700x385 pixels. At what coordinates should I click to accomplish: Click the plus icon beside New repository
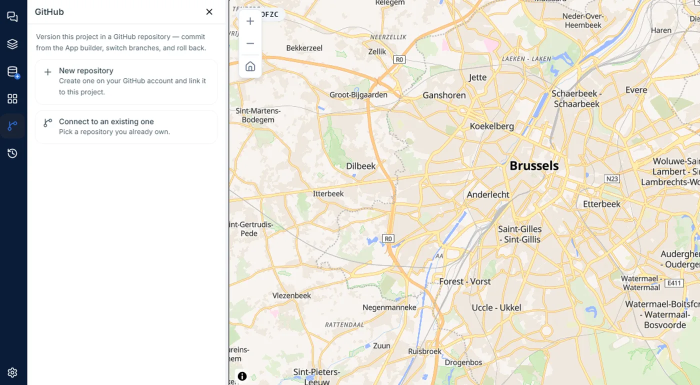coord(48,72)
